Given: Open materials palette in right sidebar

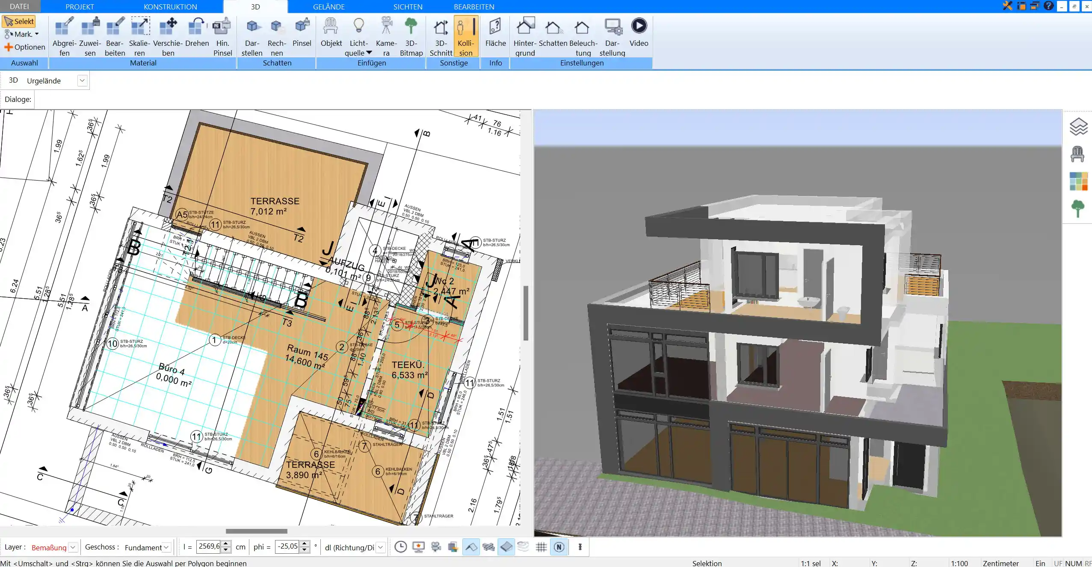Looking at the screenshot, I should click(x=1078, y=181).
